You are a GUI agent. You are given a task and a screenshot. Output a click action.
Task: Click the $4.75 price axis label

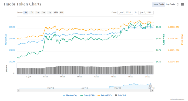click(x=158, y=50)
